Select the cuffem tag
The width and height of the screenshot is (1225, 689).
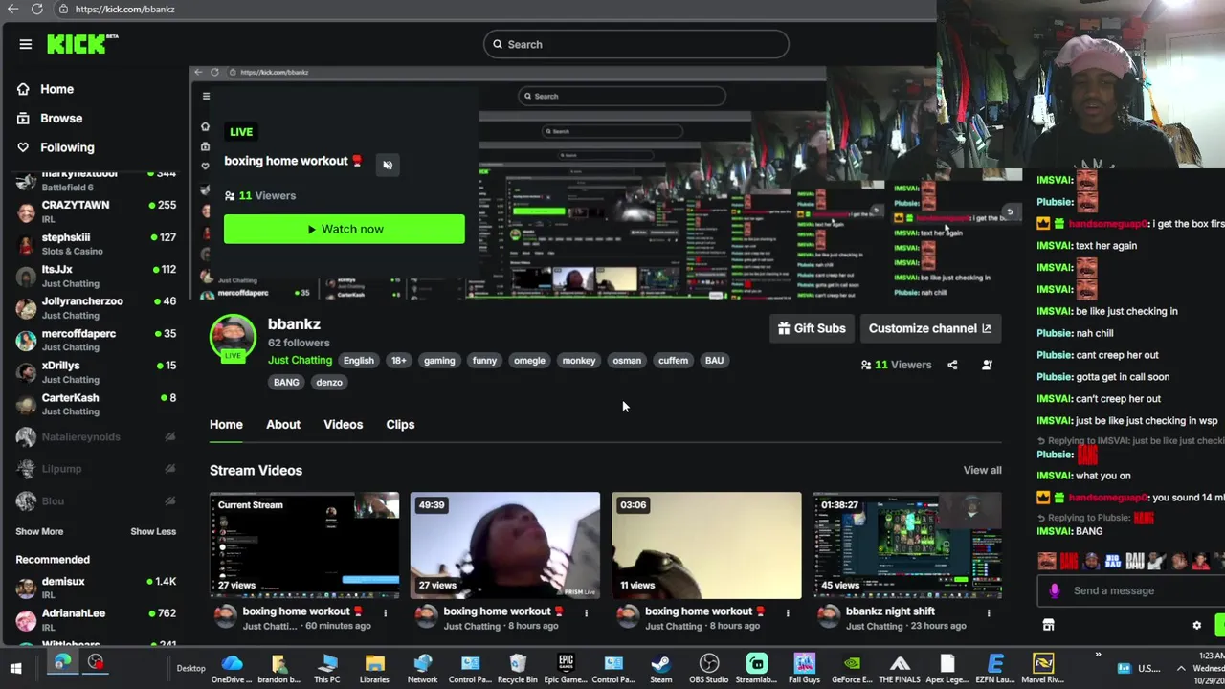pyautogui.click(x=673, y=361)
